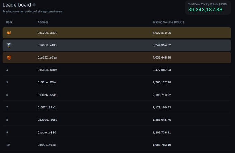Select address 0x4658...ef33
This screenshot has height=153, width=235.
point(47,45)
